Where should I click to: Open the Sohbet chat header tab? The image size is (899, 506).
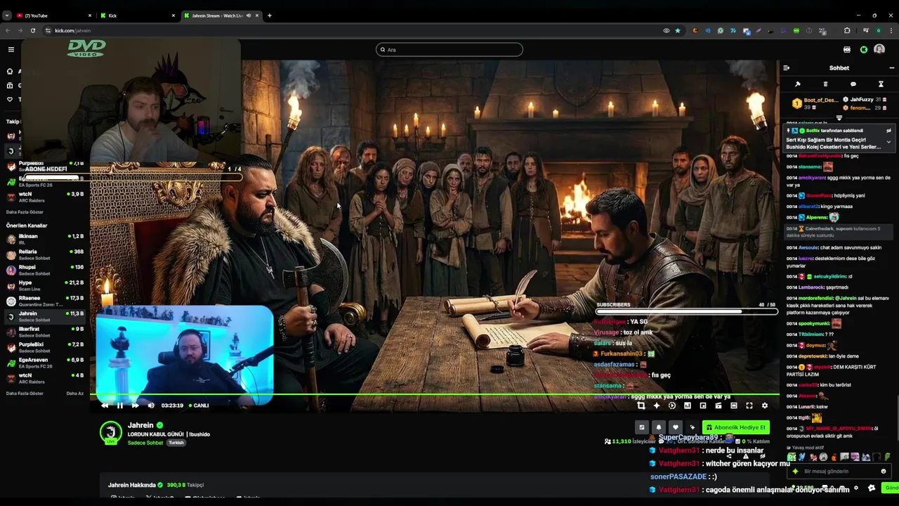pyautogui.click(x=839, y=68)
